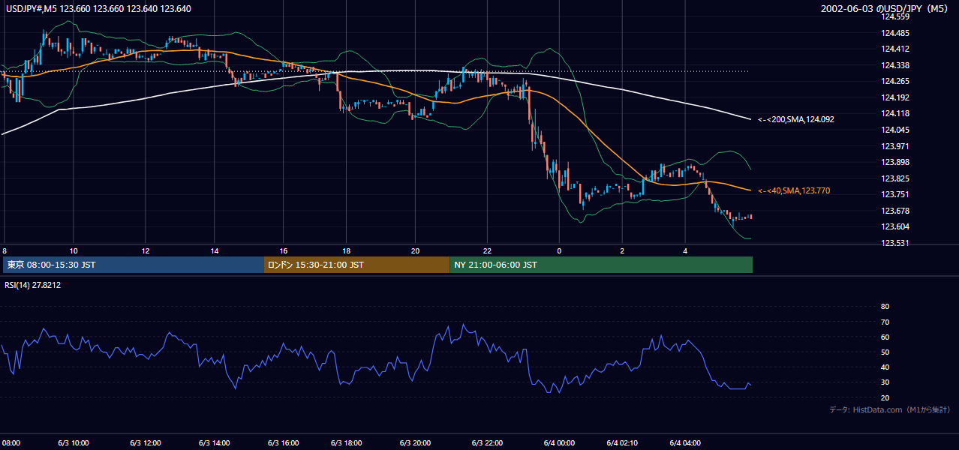Select the 東京 08:00-15:30 JST session bar
Viewport: 959px width, 450px height.
[x=133, y=265]
